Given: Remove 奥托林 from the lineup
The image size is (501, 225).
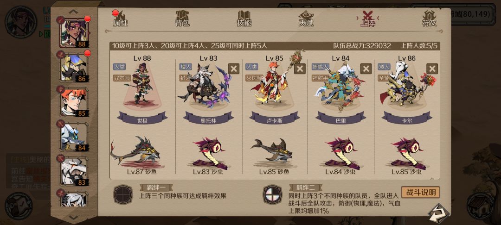Looking at the screenshot, I should (233, 69).
